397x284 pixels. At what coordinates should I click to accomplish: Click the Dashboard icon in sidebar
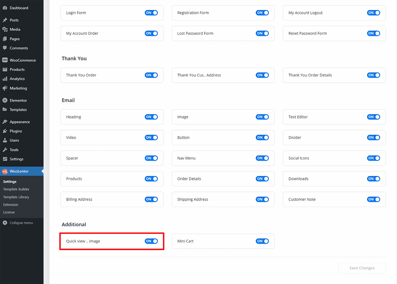pyautogui.click(x=5, y=8)
